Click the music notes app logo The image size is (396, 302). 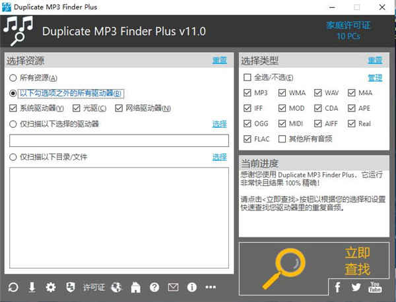pyautogui.click(x=18, y=31)
